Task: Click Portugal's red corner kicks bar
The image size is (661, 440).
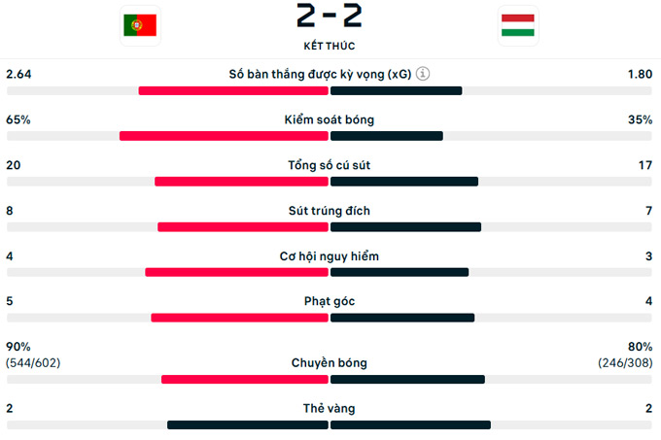Action: pyautogui.click(x=239, y=318)
